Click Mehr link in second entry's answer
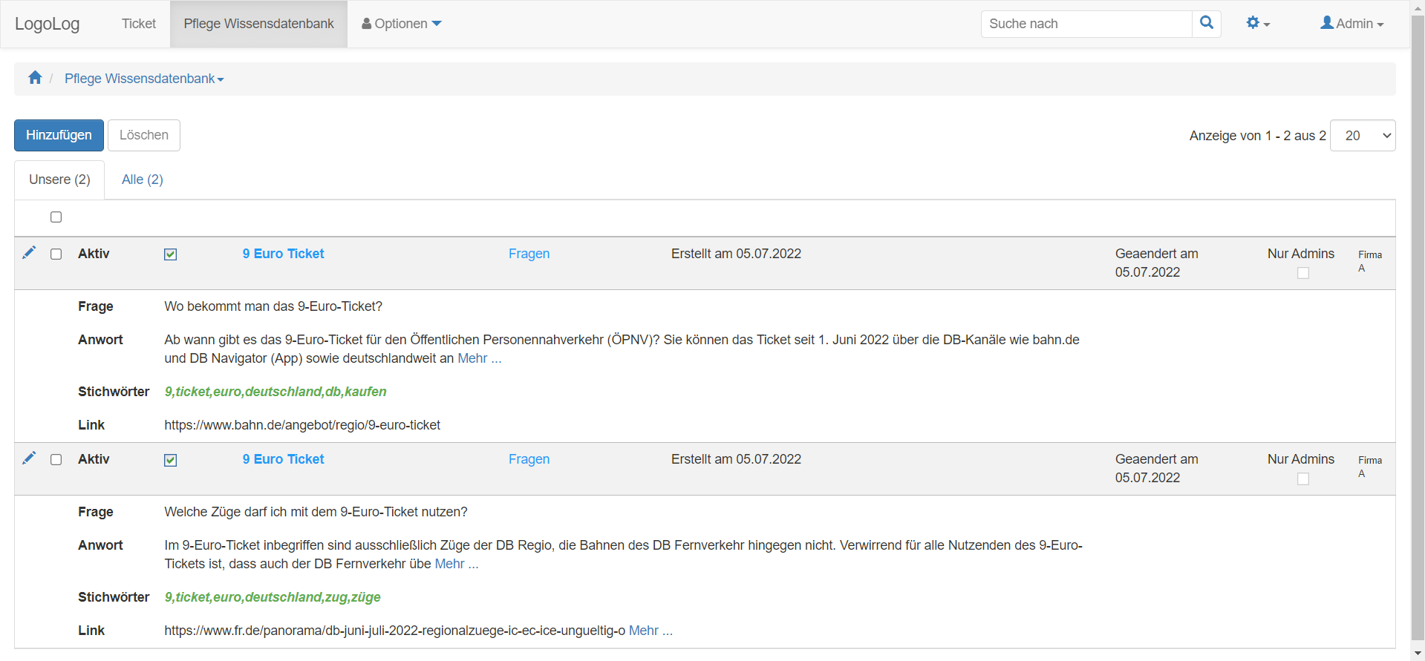The height and width of the screenshot is (661, 1425). (x=457, y=564)
